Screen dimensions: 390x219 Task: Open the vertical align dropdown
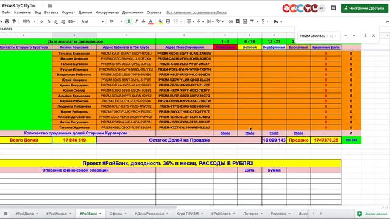pyautogui.click(x=200, y=22)
